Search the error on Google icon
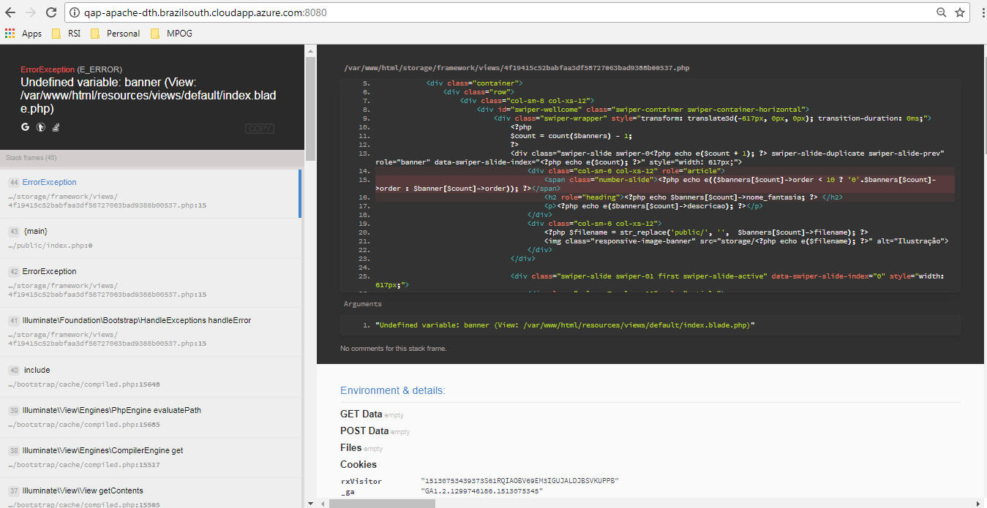Screen dimensions: 987x508 (x=25, y=127)
